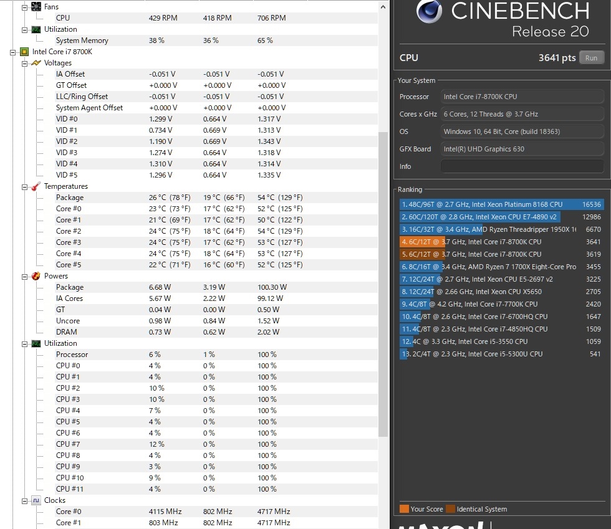Collapse the Utilization node above System Memory
This screenshot has width=611, height=529.
coord(24,30)
